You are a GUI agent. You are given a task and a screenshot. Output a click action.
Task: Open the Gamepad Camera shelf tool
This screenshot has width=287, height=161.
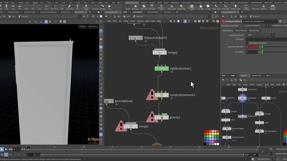pos(273,7)
